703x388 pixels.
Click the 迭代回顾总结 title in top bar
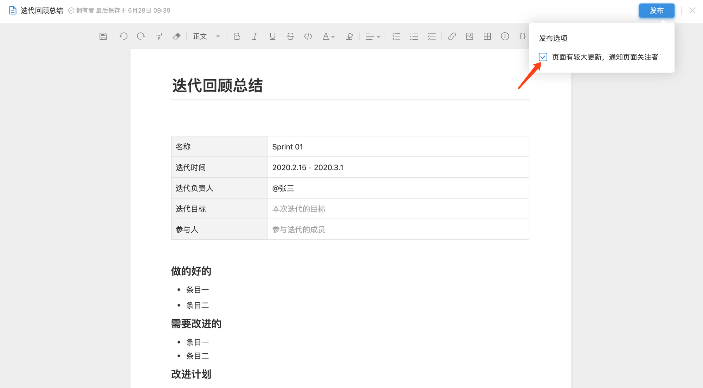tap(42, 11)
